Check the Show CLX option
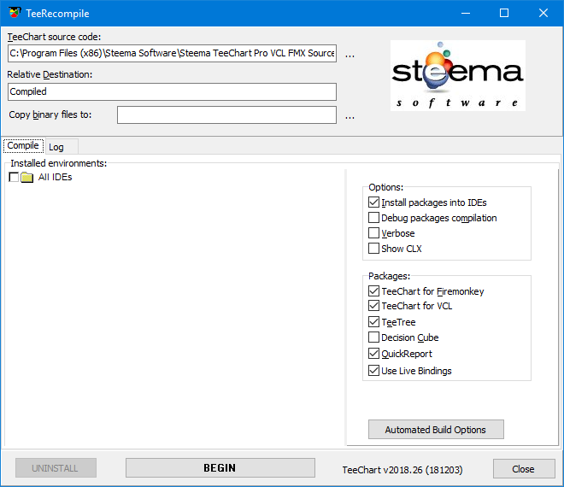 [373, 249]
